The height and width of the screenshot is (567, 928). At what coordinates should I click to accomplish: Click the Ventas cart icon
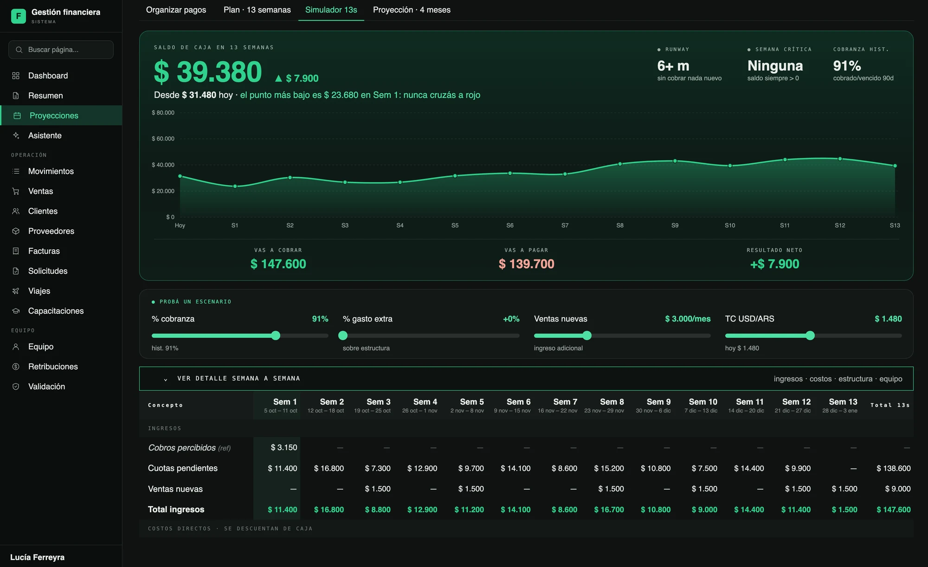16,191
